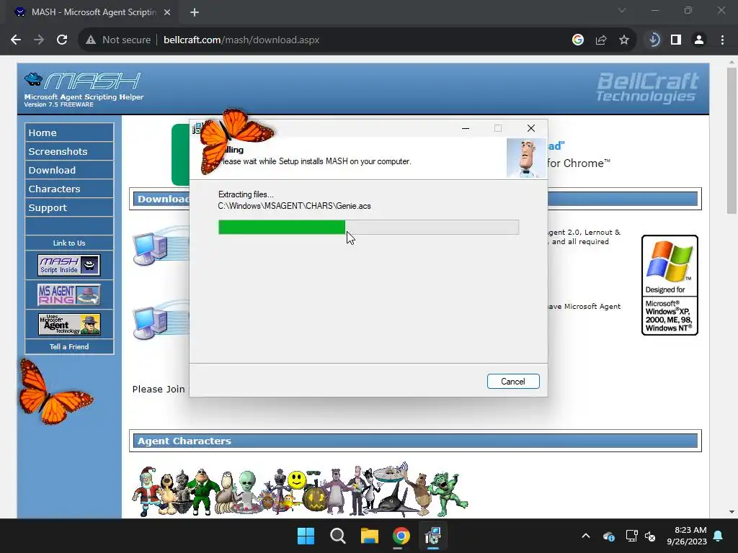The image size is (738, 553).
Task: Open the Chrome profile icon
Action: pyautogui.click(x=699, y=40)
